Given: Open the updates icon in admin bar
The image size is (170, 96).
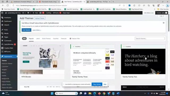Looking at the screenshot, I should [24, 13].
